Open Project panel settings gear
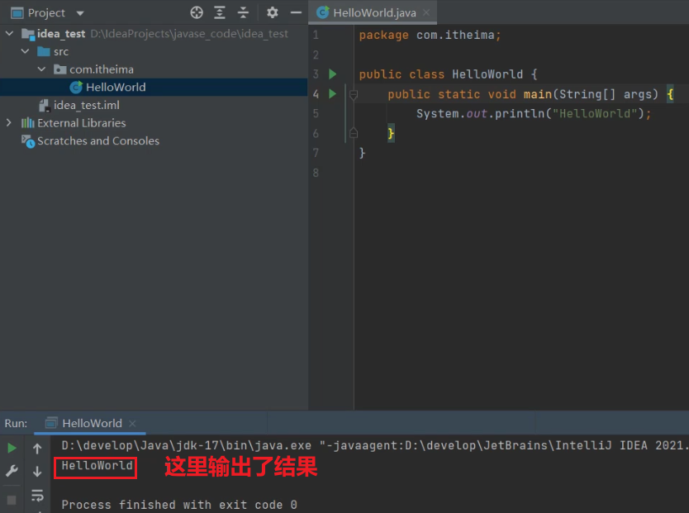Screen dimensions: 689x513 [x=273, y=12]
